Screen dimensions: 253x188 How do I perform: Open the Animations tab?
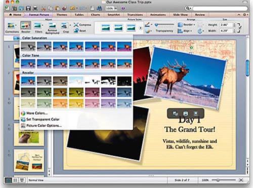[x=158, y=15]
